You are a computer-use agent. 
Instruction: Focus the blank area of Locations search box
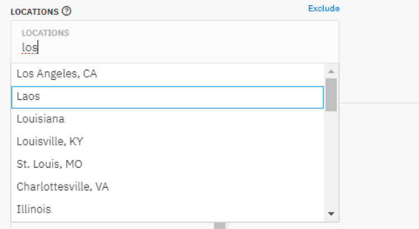[x=187, y=47]
